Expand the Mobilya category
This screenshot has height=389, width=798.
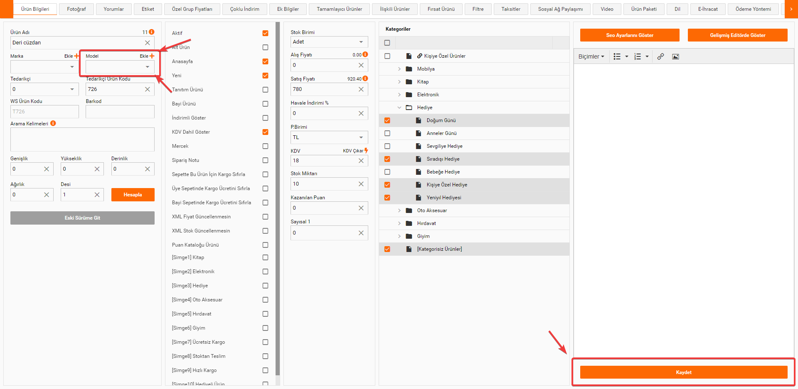(399, 69)
